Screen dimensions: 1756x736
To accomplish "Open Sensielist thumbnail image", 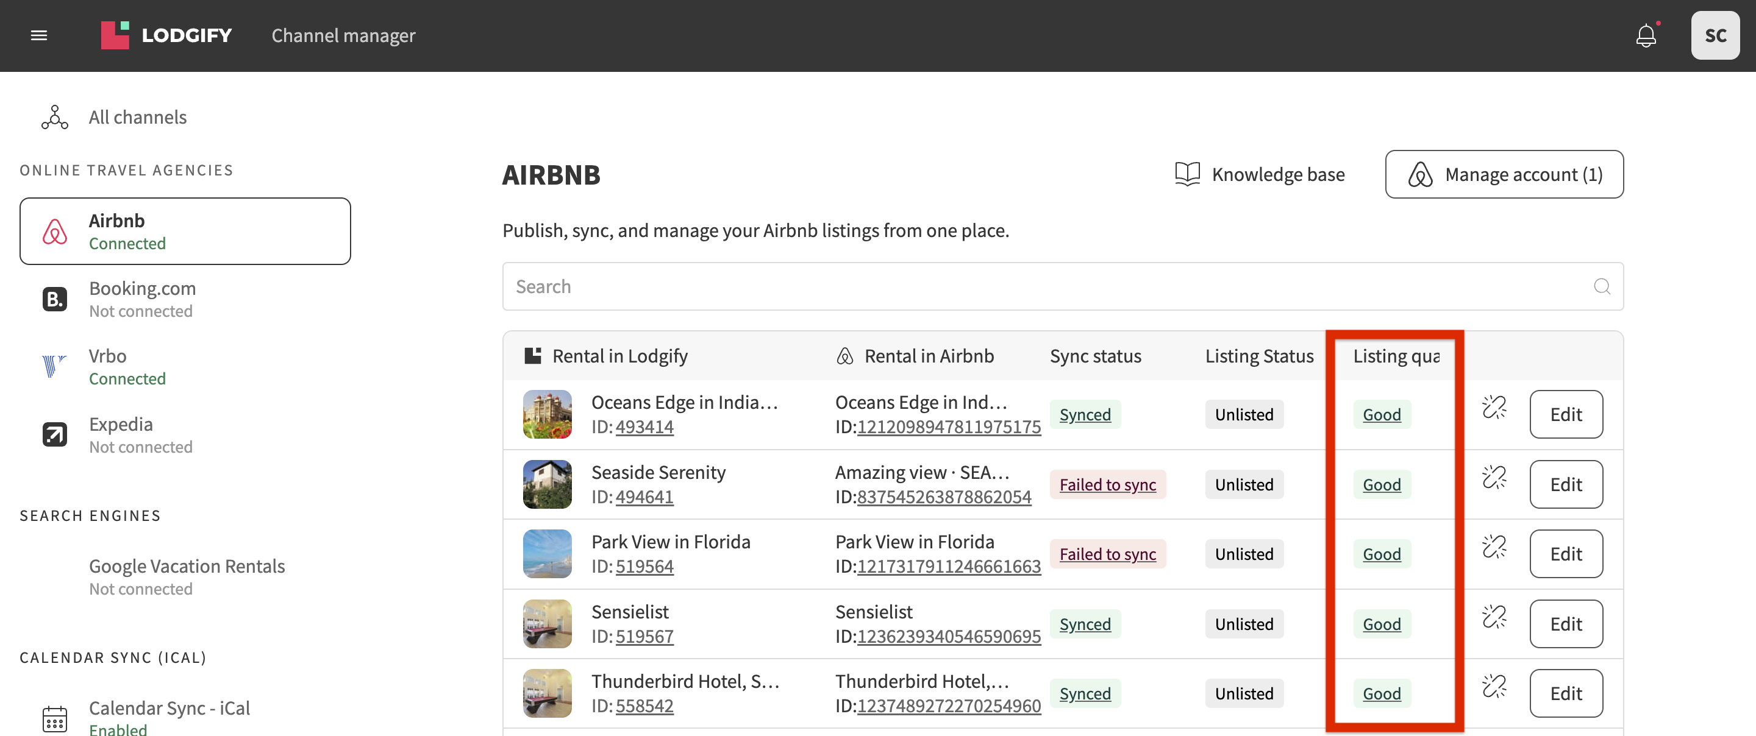I will click(547, 625).
